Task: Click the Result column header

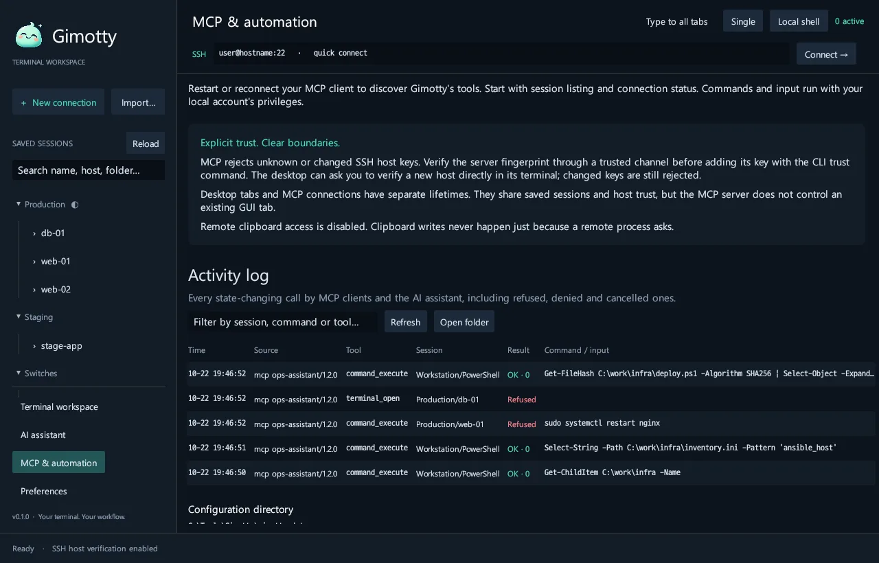Action: tap(518, 350)
